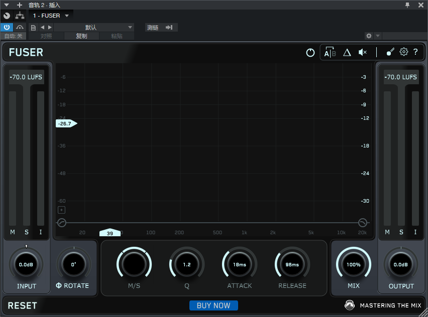The image size is (428, 317).
Task: Click the 复制 copy button
Action: pos(81,36)
